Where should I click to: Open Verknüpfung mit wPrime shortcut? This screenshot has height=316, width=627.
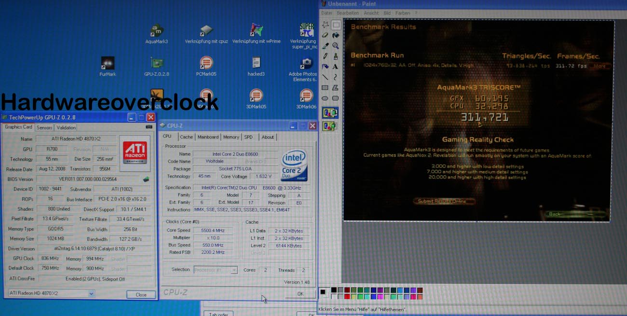click(x=256, y=34)
